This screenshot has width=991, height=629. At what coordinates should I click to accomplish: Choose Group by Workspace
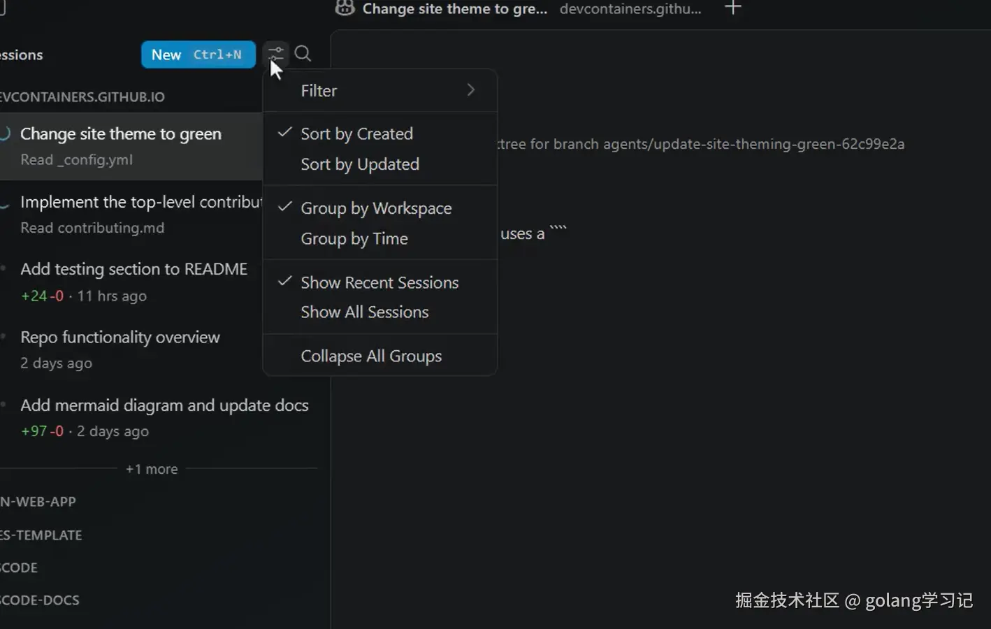pos(380,208)
